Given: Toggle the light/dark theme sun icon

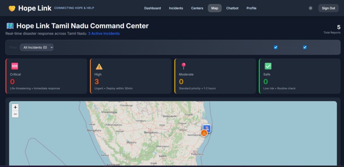Looking at the screenshot, I should [x=310, y=8].
